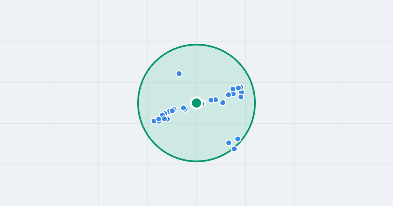
Task: Select the leftmost dot of the upper-right cluster
Action: point(229,95)
